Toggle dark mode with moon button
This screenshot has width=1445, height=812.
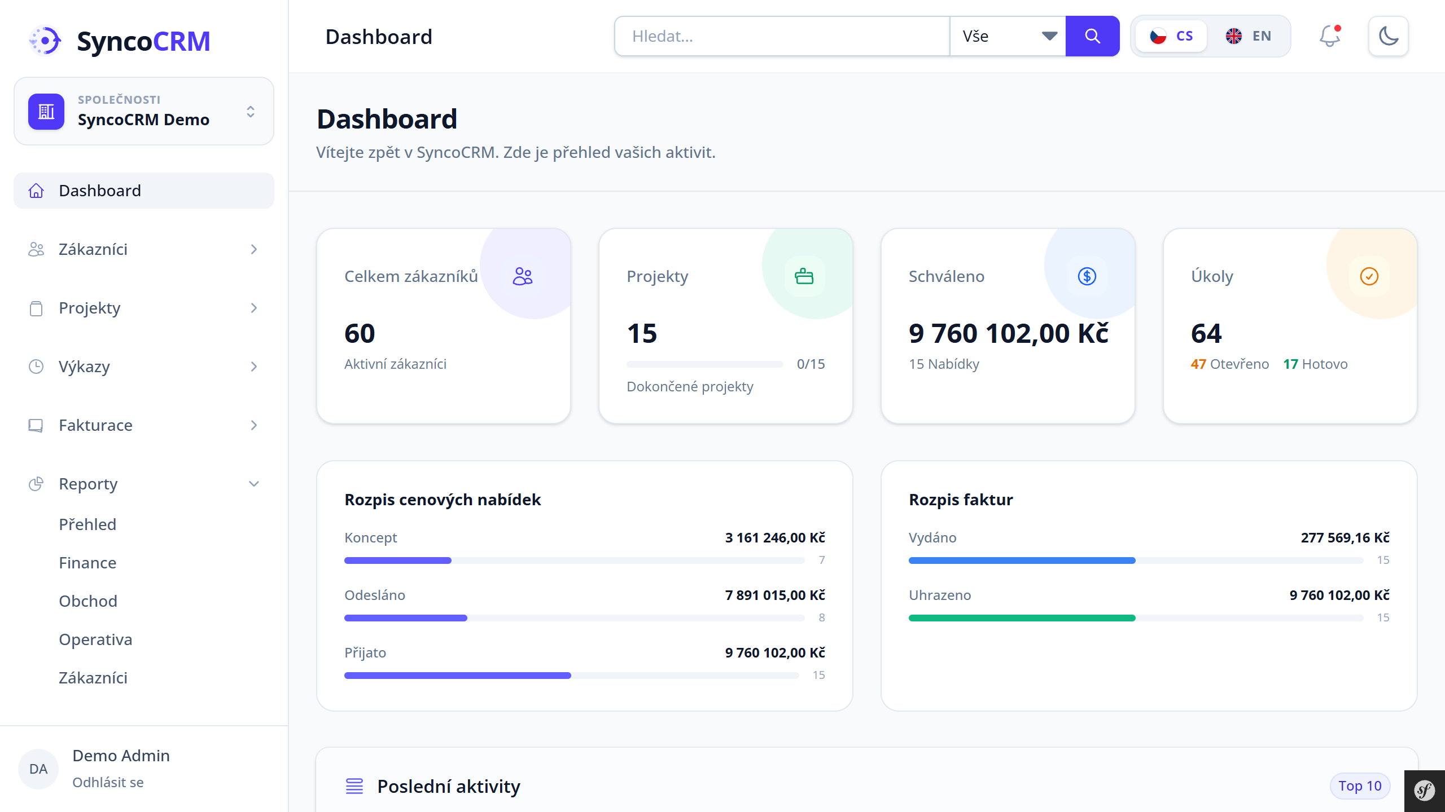tap(1388, 36)
